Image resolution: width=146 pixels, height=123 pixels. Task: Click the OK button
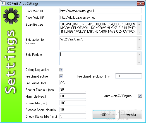coord(104,115)
